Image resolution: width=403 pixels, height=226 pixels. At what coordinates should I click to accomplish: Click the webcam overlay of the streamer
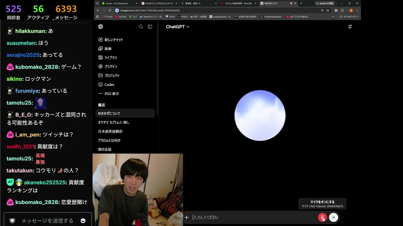[138, 190]
